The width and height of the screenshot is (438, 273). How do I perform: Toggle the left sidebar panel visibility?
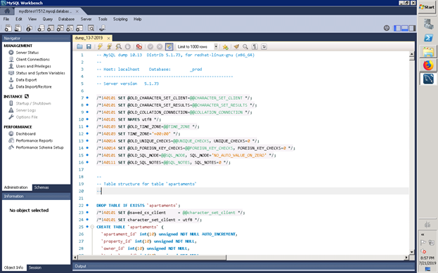point(397,28)
